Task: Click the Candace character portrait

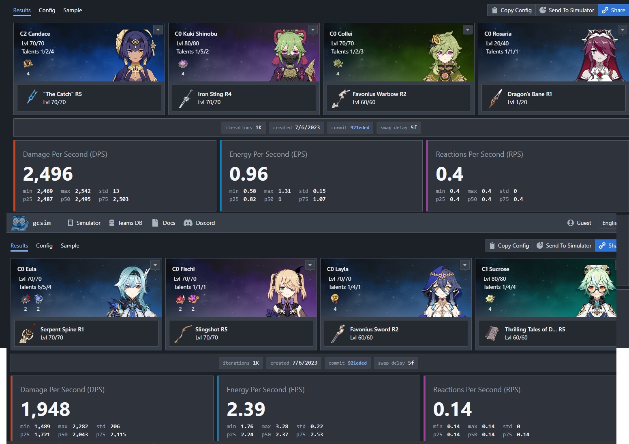Action: [136, 55]
